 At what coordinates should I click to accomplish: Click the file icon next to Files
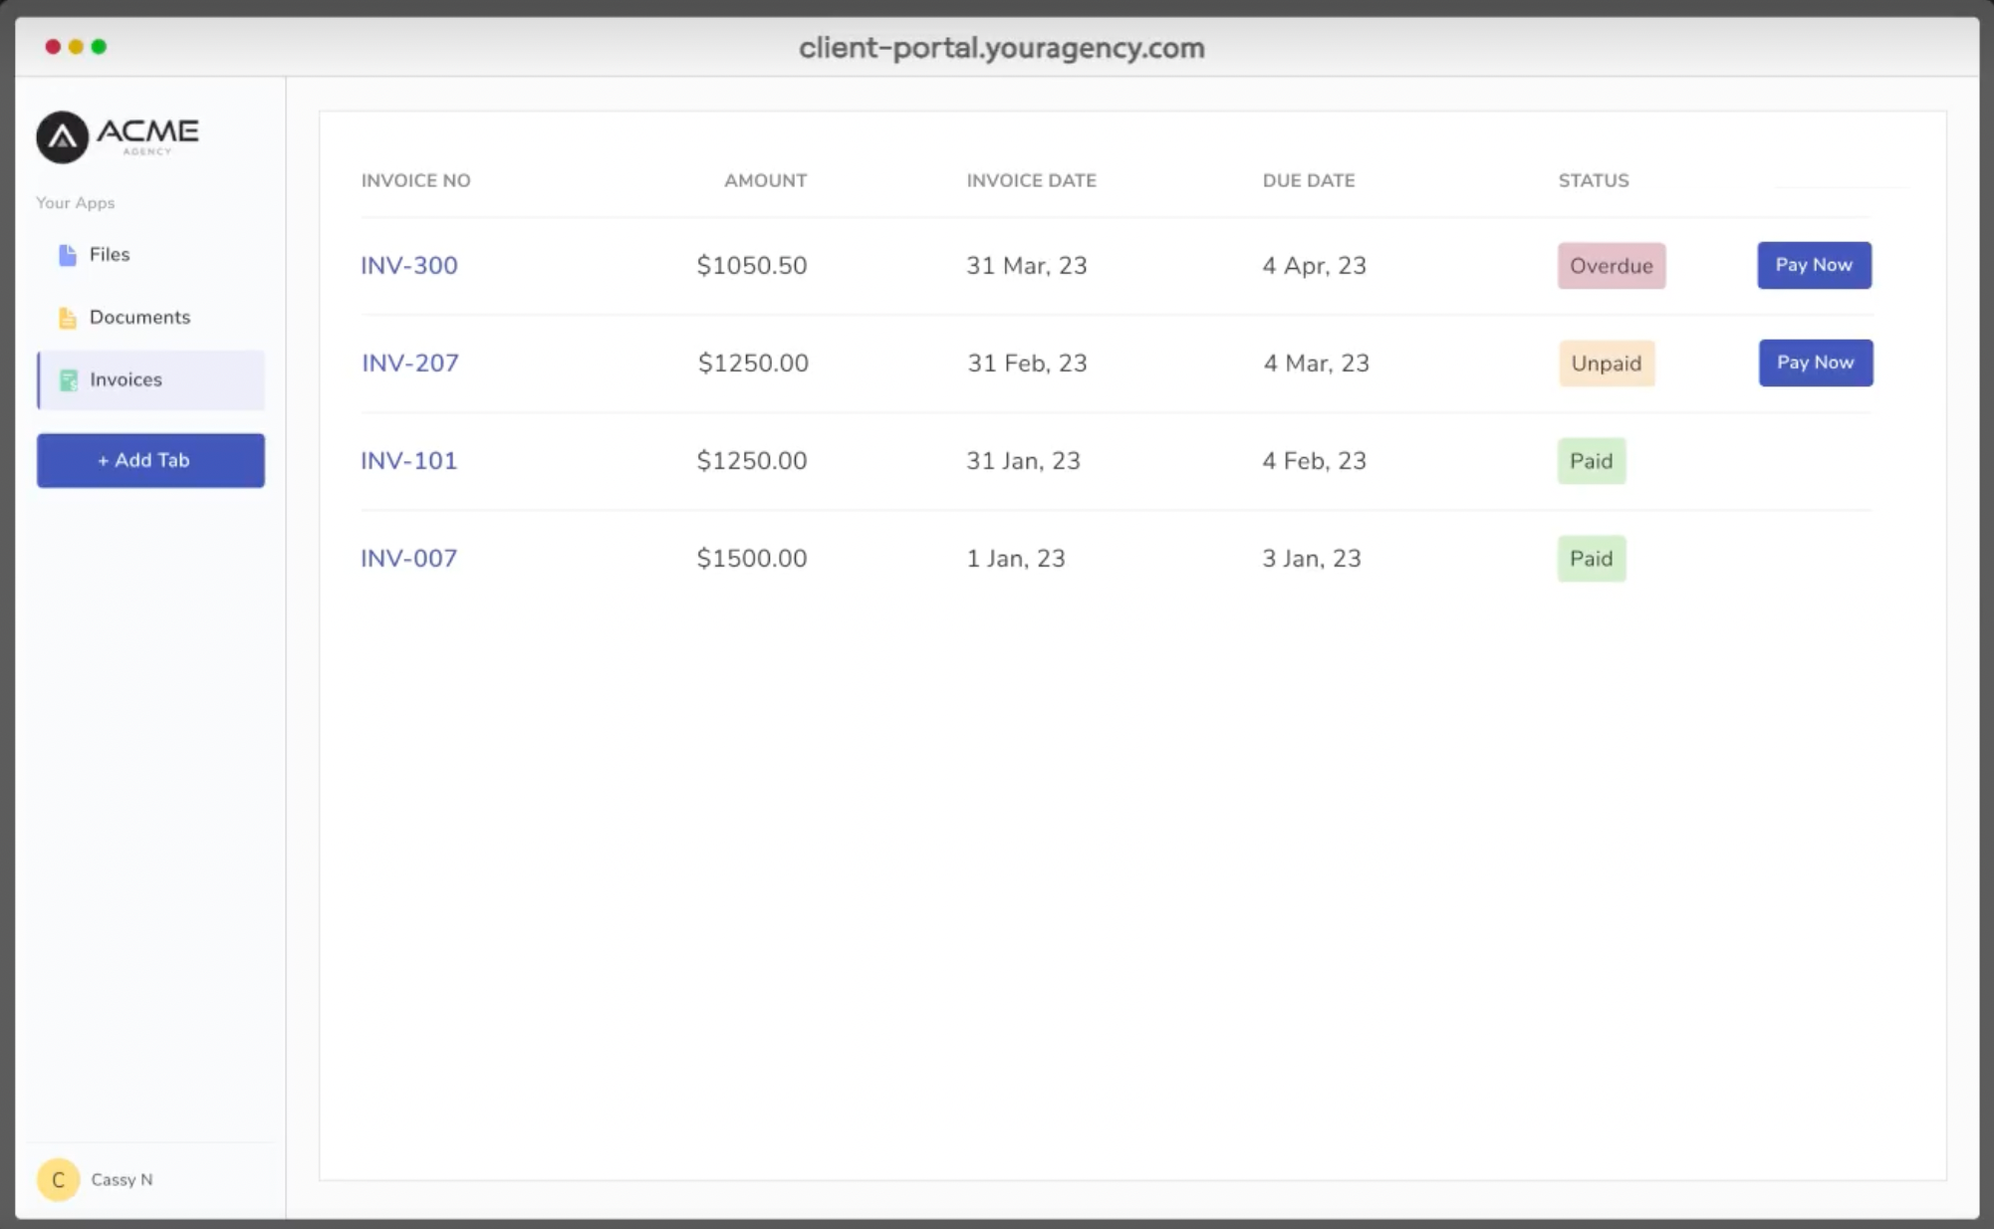[x=66, y=254]
